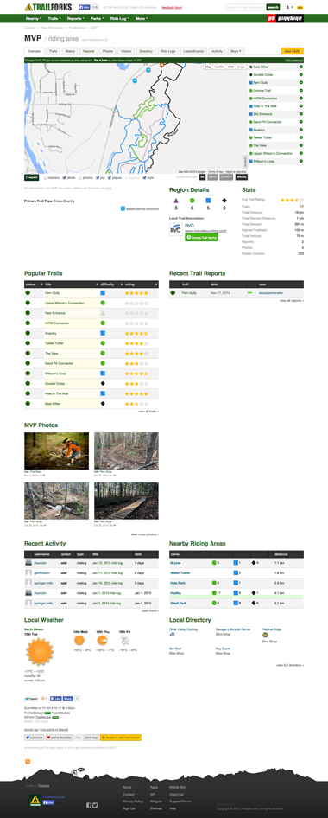Click the River Valley Cycling bike icon
Viewport: 328px width, 818px height.
172,635
